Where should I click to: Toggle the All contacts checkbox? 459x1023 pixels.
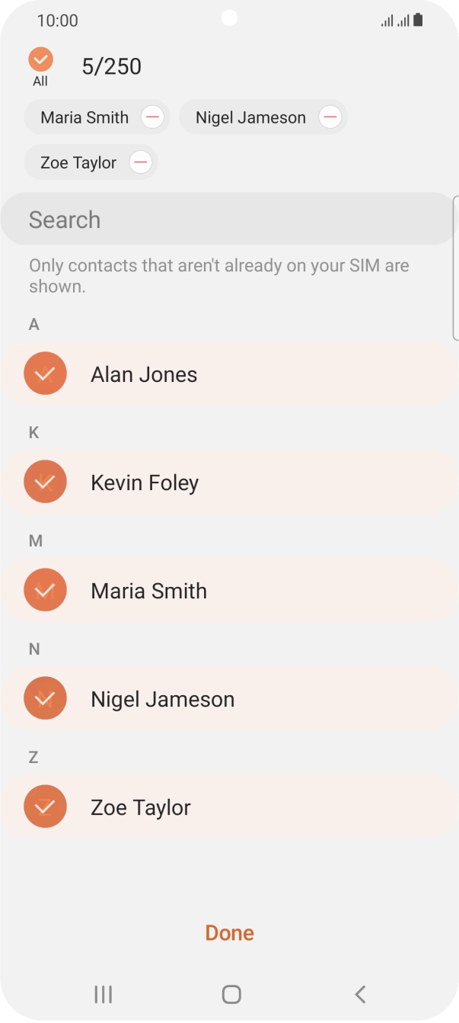(x=40, y=59)
